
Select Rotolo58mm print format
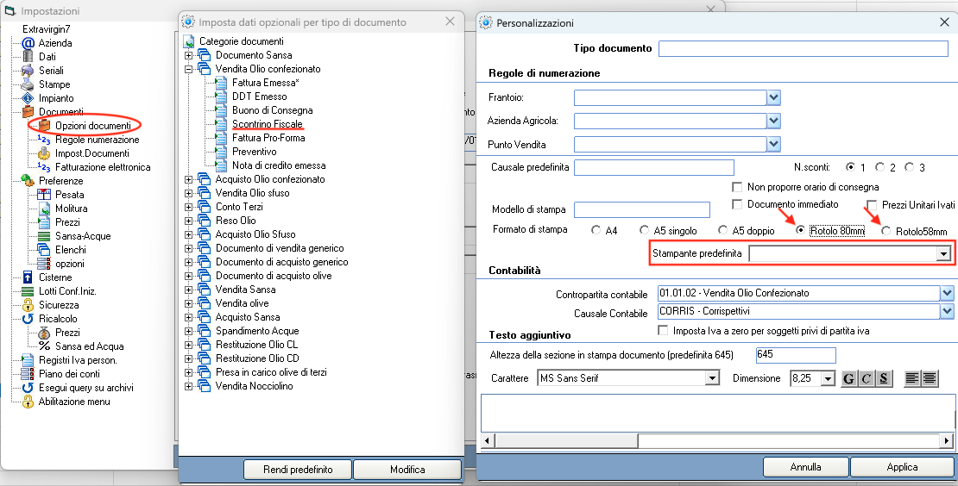coord(886,230)
